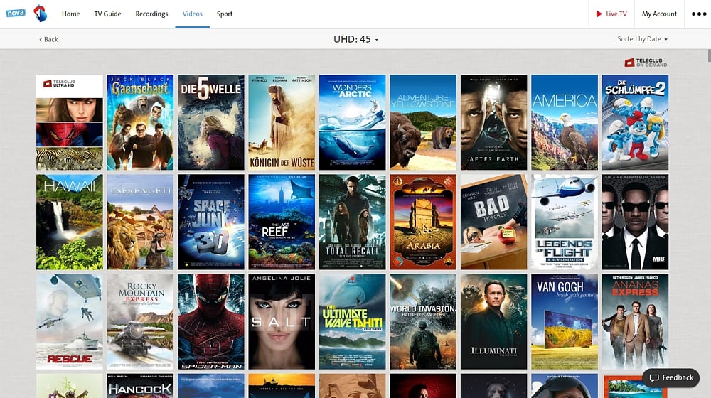Select the Serengeti poster

(140, 222)
